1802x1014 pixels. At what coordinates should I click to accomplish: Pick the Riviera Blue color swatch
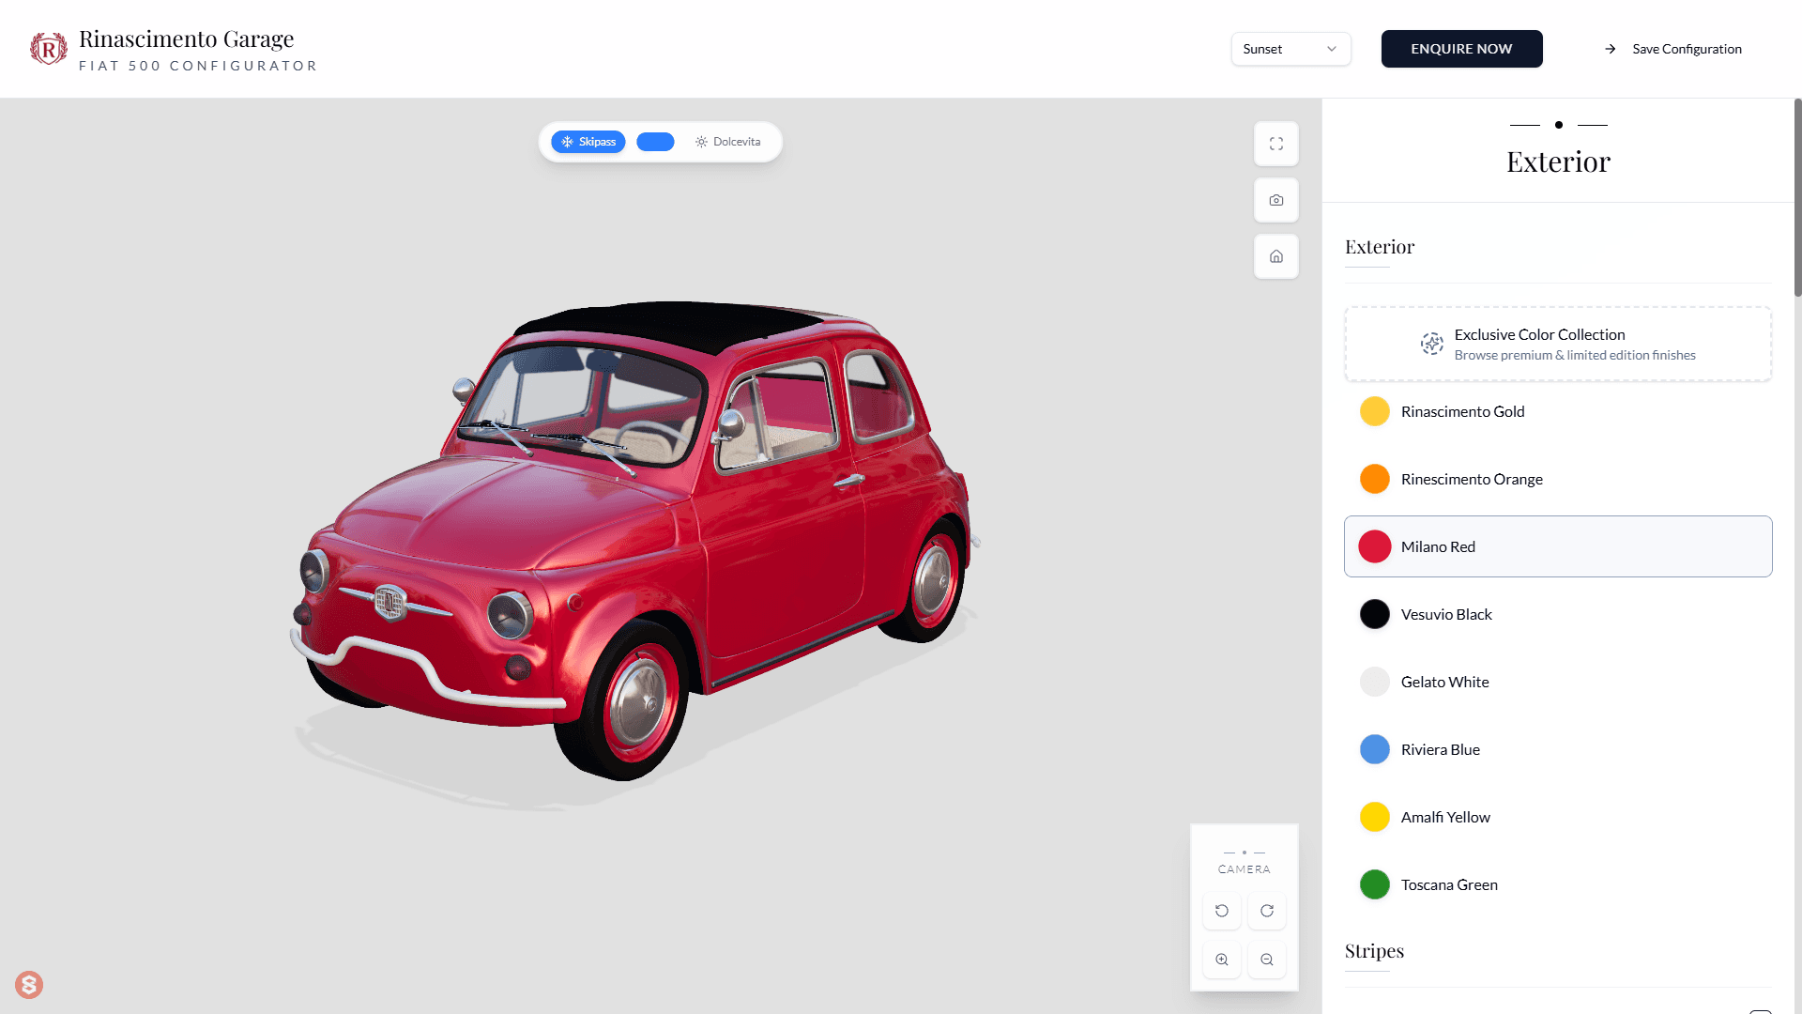(1375, 749)
